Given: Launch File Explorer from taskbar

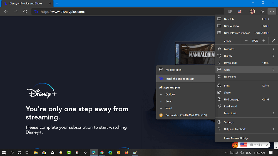Looking at the screenshot, I should [x=36, y=153].
